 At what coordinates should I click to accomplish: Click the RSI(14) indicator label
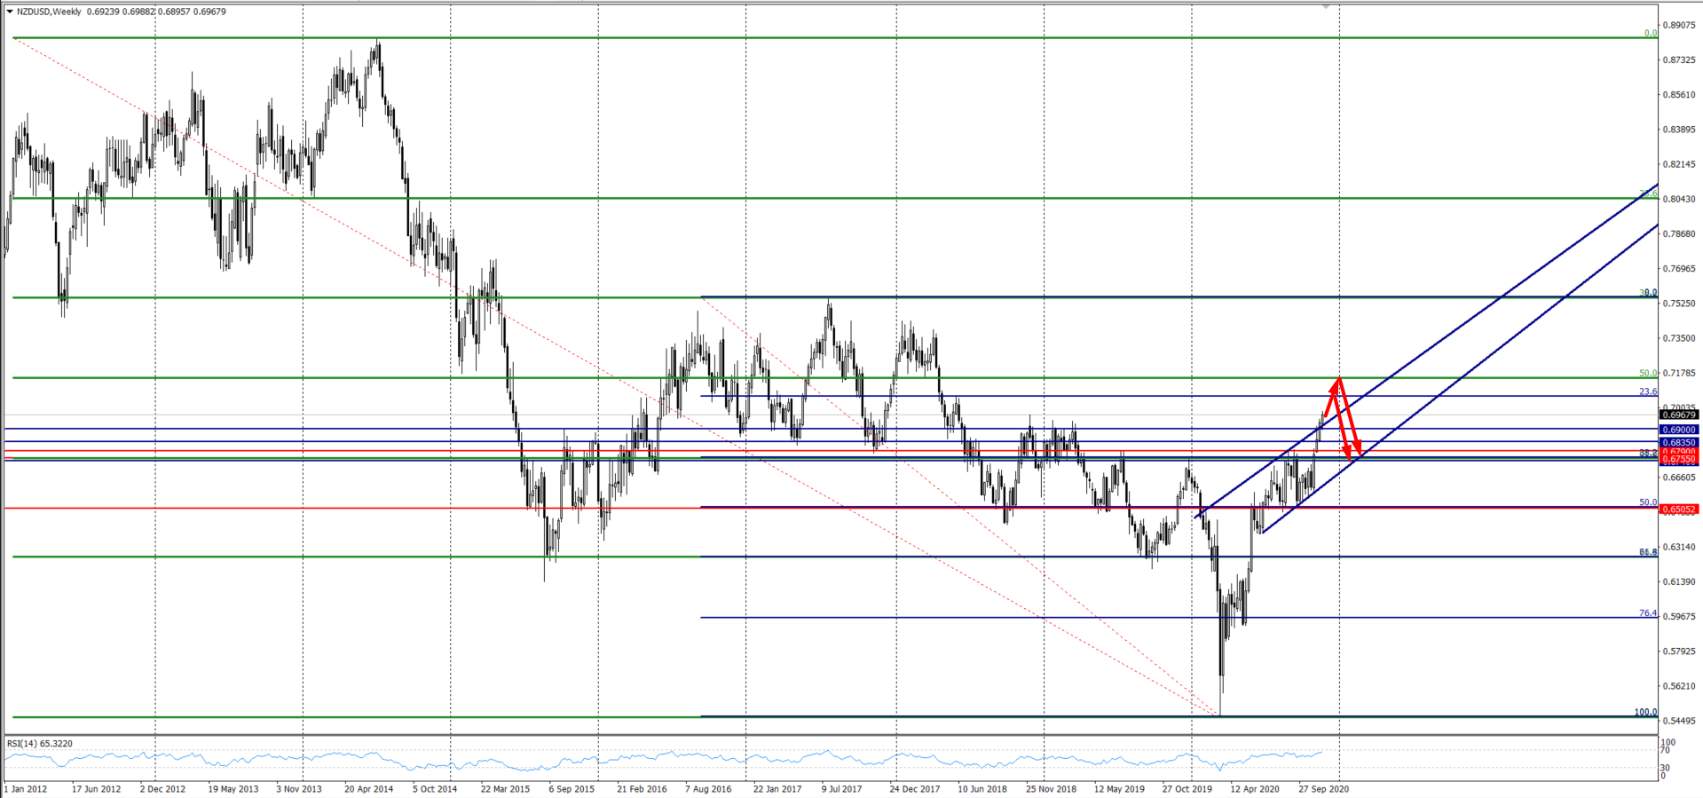[39, 743]
